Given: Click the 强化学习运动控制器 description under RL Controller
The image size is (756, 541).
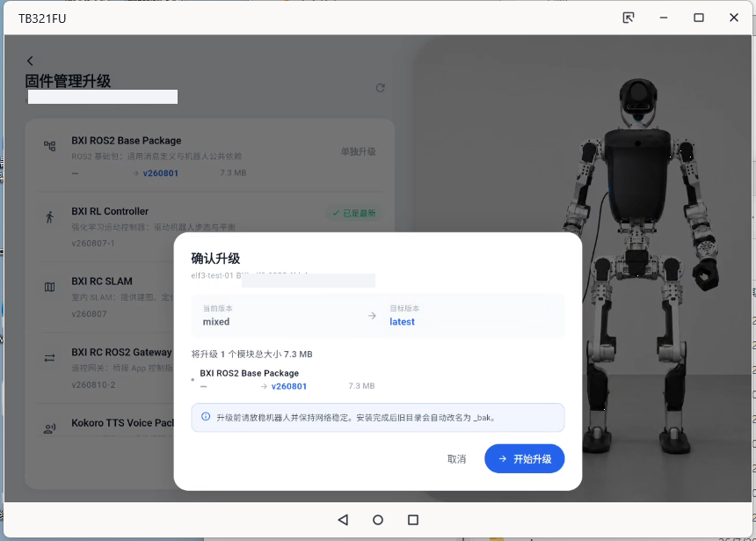Looking at the screenshot, I should click(x=153, y=227).
